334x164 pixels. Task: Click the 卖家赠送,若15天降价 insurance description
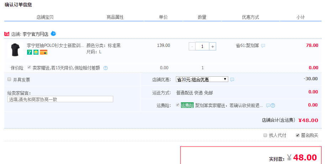tap(66, 68)
